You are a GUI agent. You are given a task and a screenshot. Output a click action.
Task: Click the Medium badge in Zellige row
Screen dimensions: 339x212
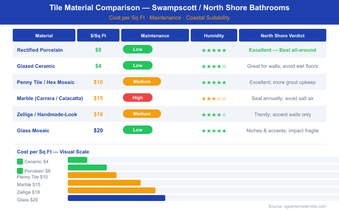pos(142,114)
